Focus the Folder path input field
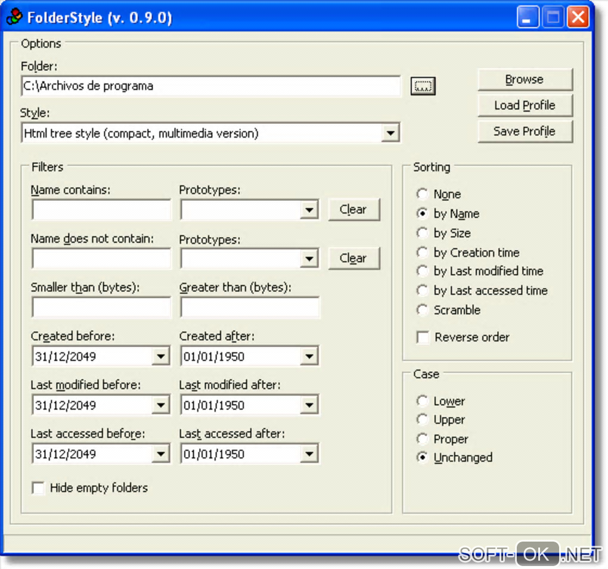The height and width of the screenshot is (569, 608). [211, 86]
